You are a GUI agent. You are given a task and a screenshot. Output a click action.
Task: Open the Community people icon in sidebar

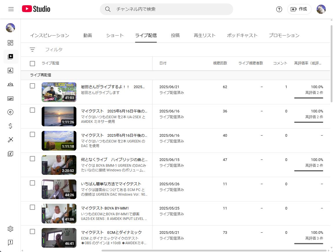(10, 84)
